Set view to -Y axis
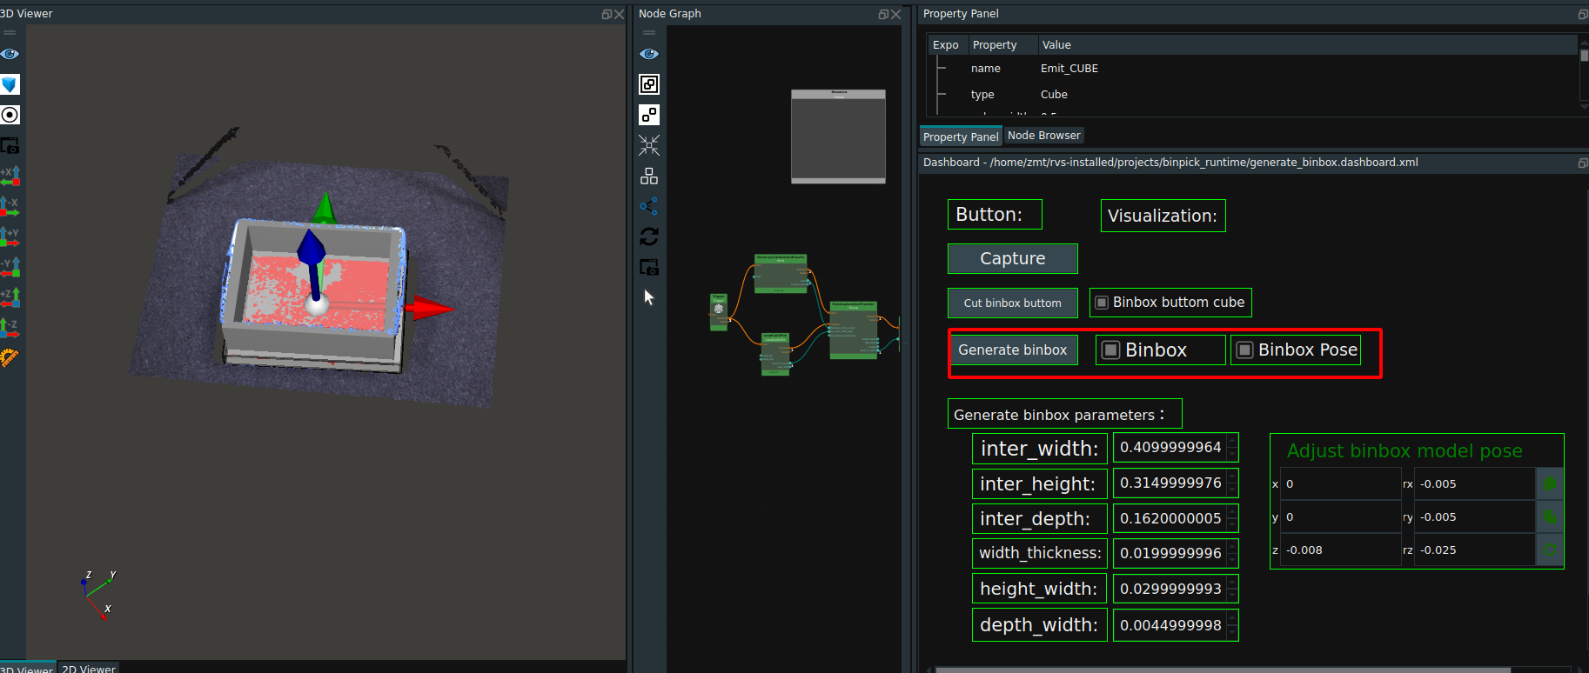1589x673 pixels. 10,267
